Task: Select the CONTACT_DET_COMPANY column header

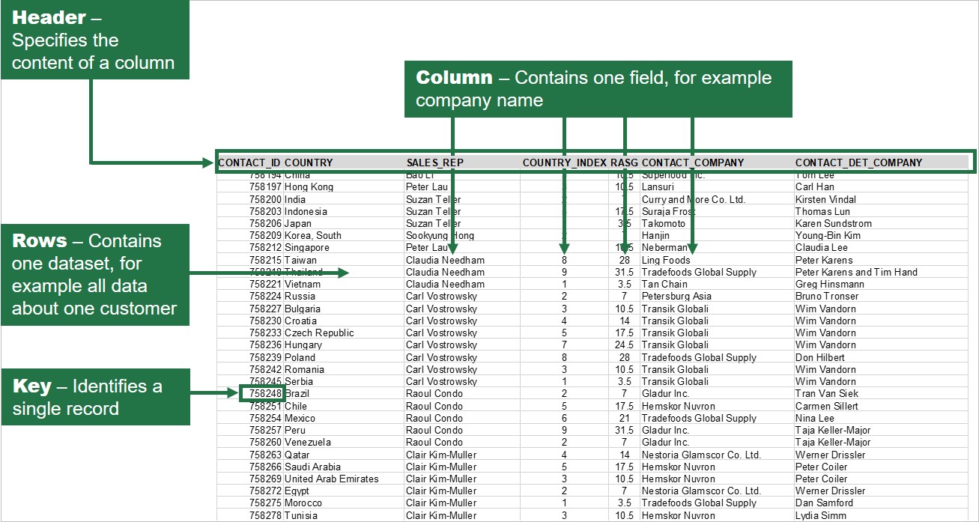Action: 859,163
